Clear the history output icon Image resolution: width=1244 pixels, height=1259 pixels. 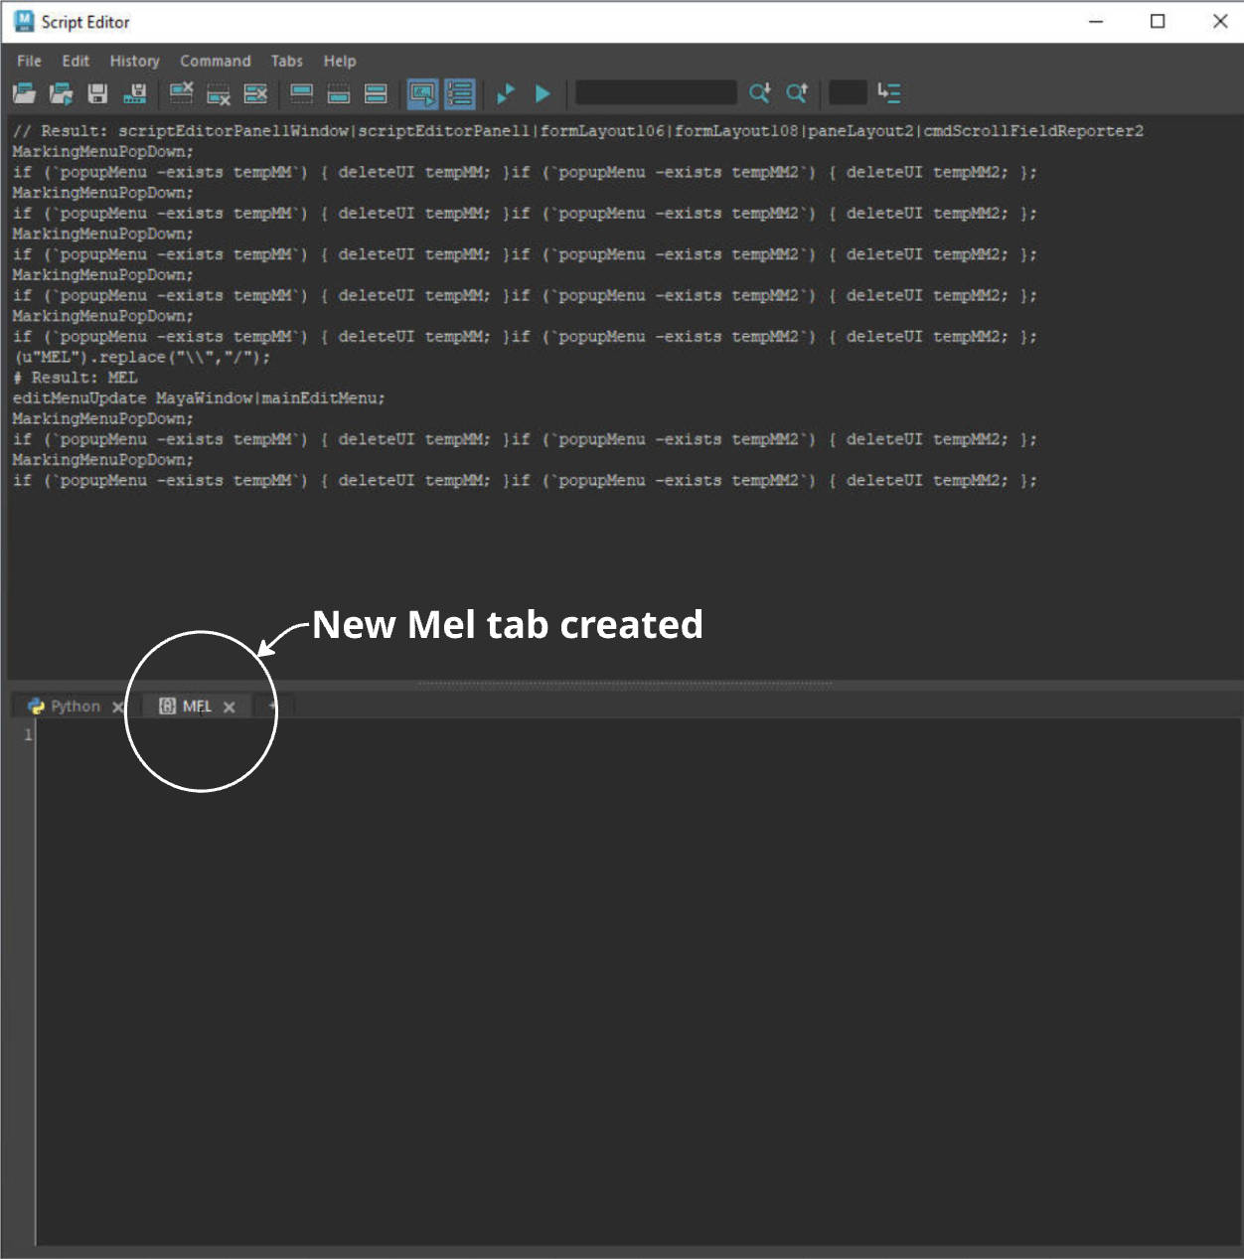pyautogui.click(x=181, y=93)
